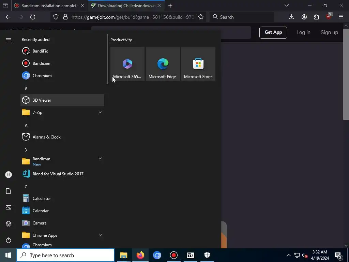This screenshot has width=349, height=262.
Task: Close the Downloading Chilledwindows tab
Action: pyautogui.click(x=159, y=5)
